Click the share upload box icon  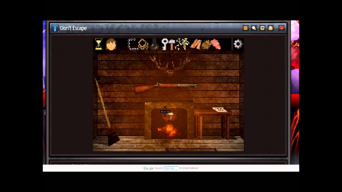pos(271,28)
